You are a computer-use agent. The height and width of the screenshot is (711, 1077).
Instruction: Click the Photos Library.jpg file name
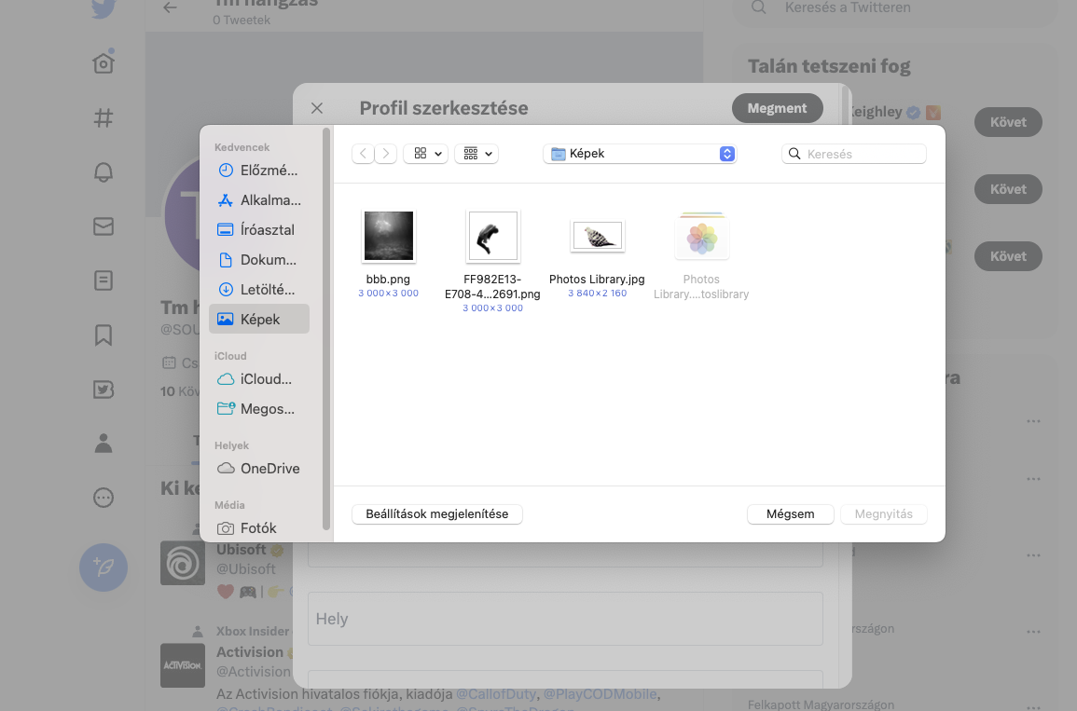597,280
